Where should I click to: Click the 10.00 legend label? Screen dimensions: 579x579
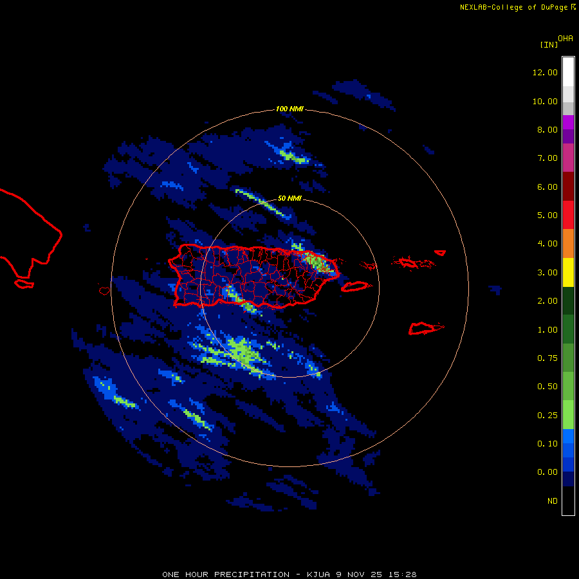click(x=545, y=101)
